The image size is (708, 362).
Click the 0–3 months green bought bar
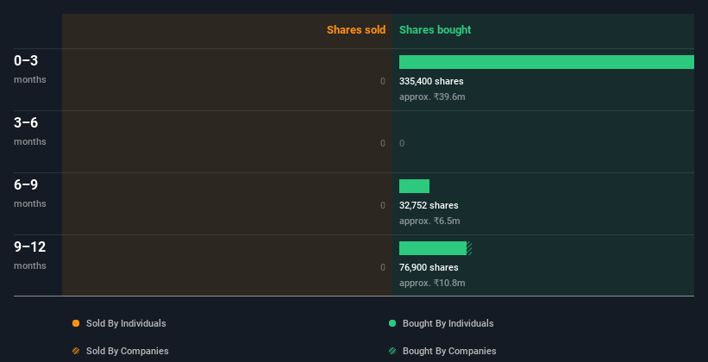(x=547, y=62)
